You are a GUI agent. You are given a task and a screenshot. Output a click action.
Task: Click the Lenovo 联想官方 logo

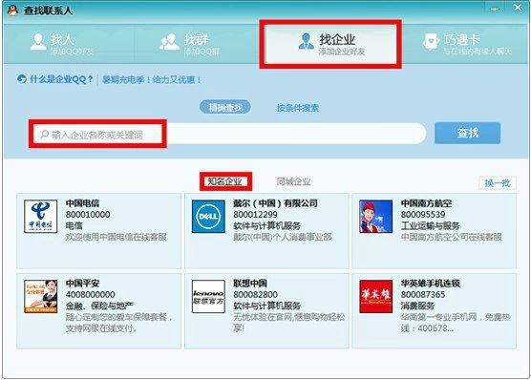point(208,296)
